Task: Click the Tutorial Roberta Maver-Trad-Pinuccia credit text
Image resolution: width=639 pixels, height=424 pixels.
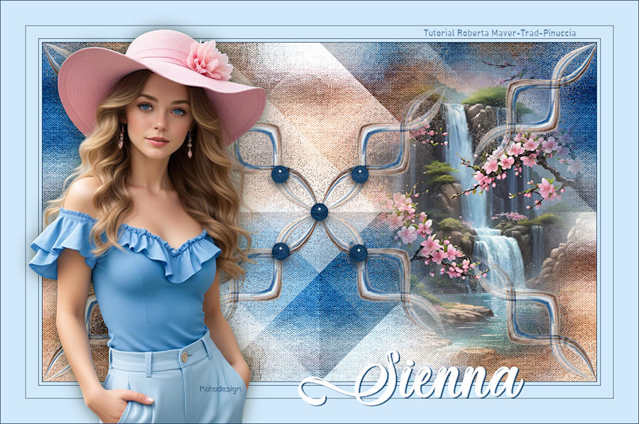Action: [499, 33]
